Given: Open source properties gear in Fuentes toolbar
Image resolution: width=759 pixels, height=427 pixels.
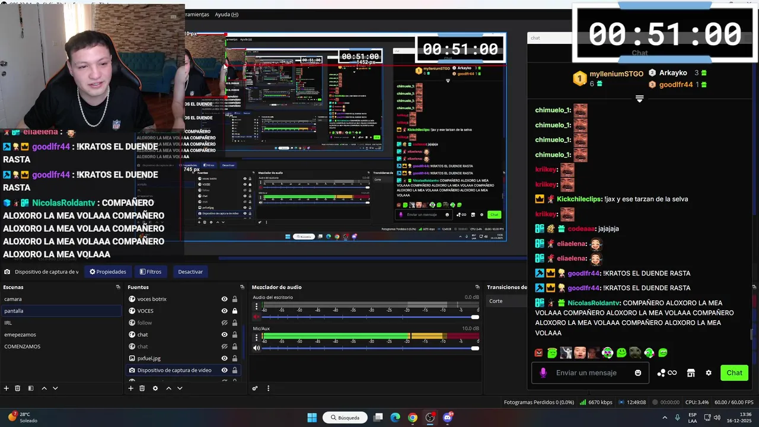Looking at the screenshot, I should (155, 388).
